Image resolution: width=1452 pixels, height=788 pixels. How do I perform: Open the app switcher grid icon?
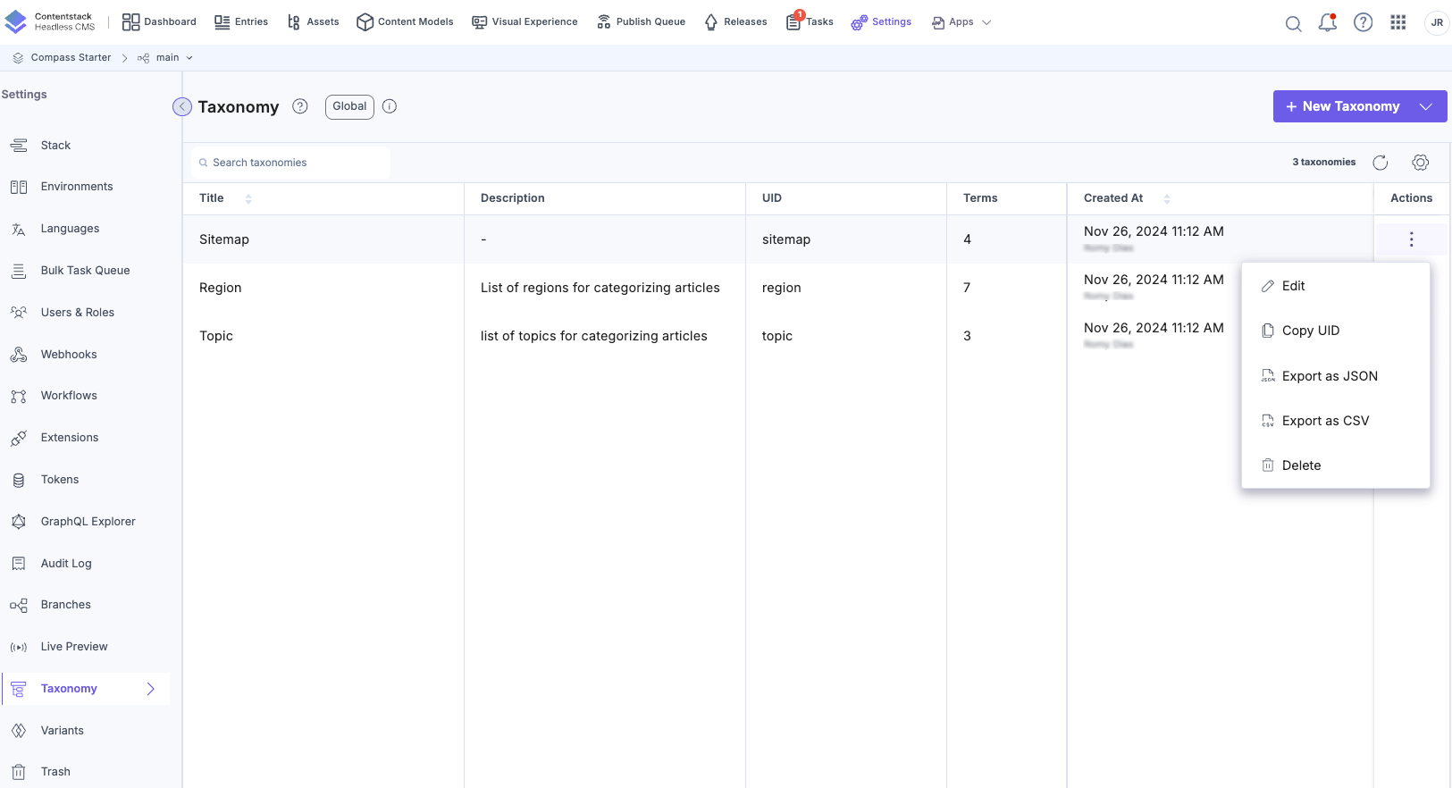[1398, 22]
